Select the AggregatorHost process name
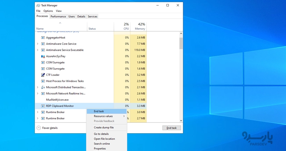This screenshot has width=286, height=151. [x=56, y=38]
